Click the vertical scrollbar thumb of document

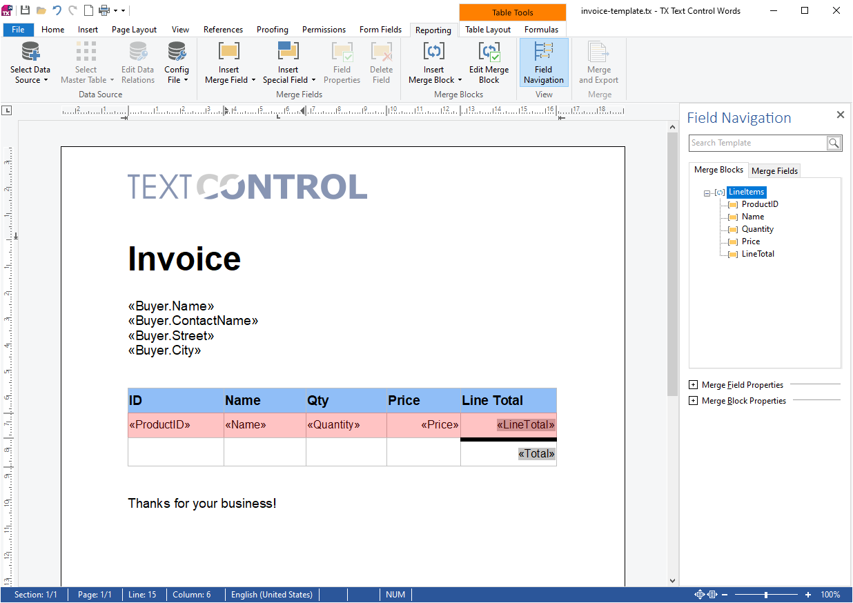pyautogui.click(x=673, y=264)
